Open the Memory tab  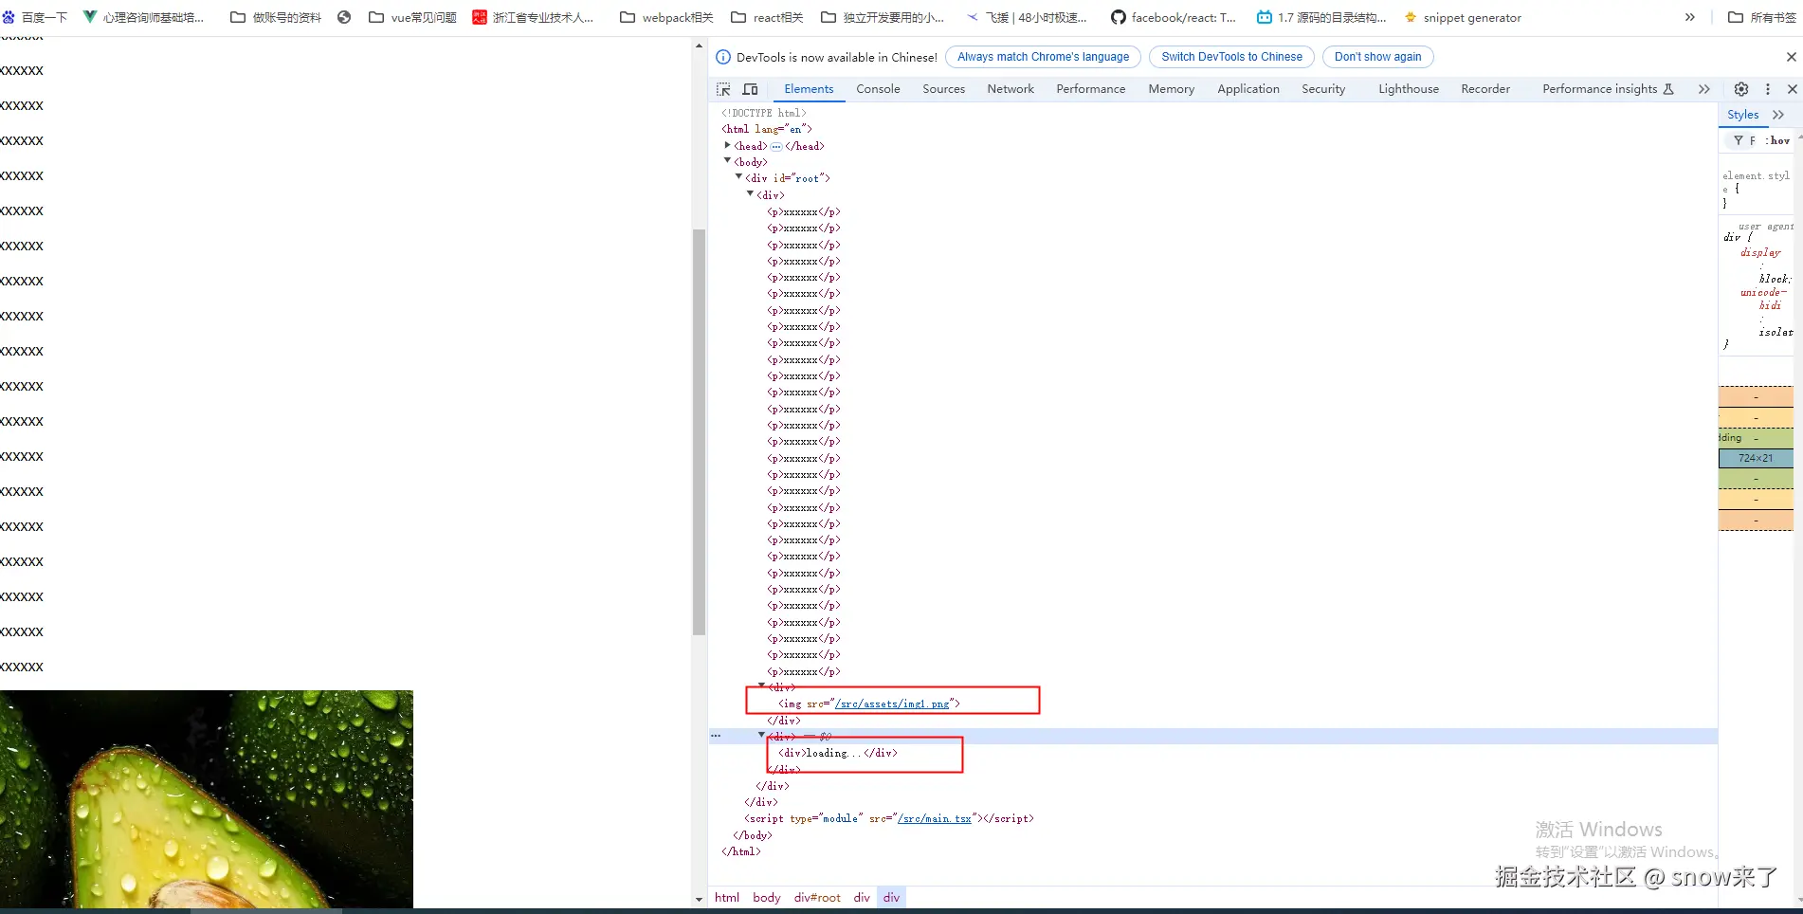pyautogui.click(x=1171, y=89)
